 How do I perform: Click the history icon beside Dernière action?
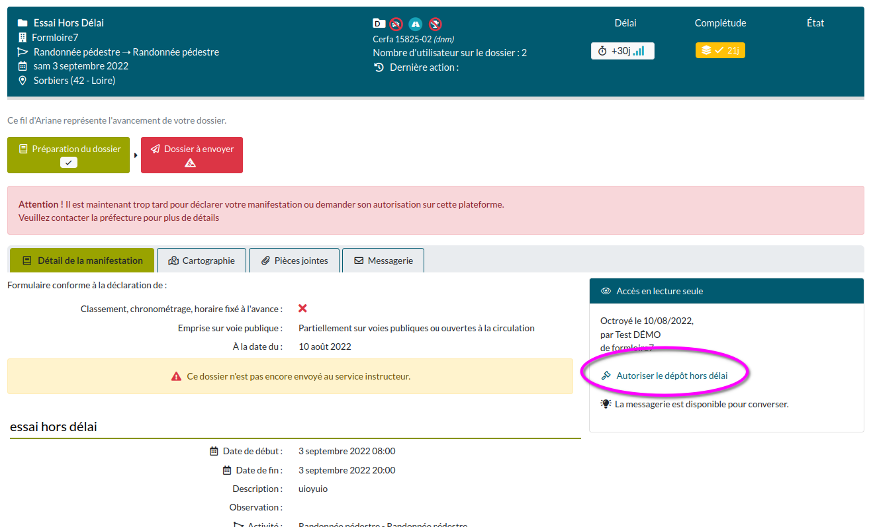379,67
